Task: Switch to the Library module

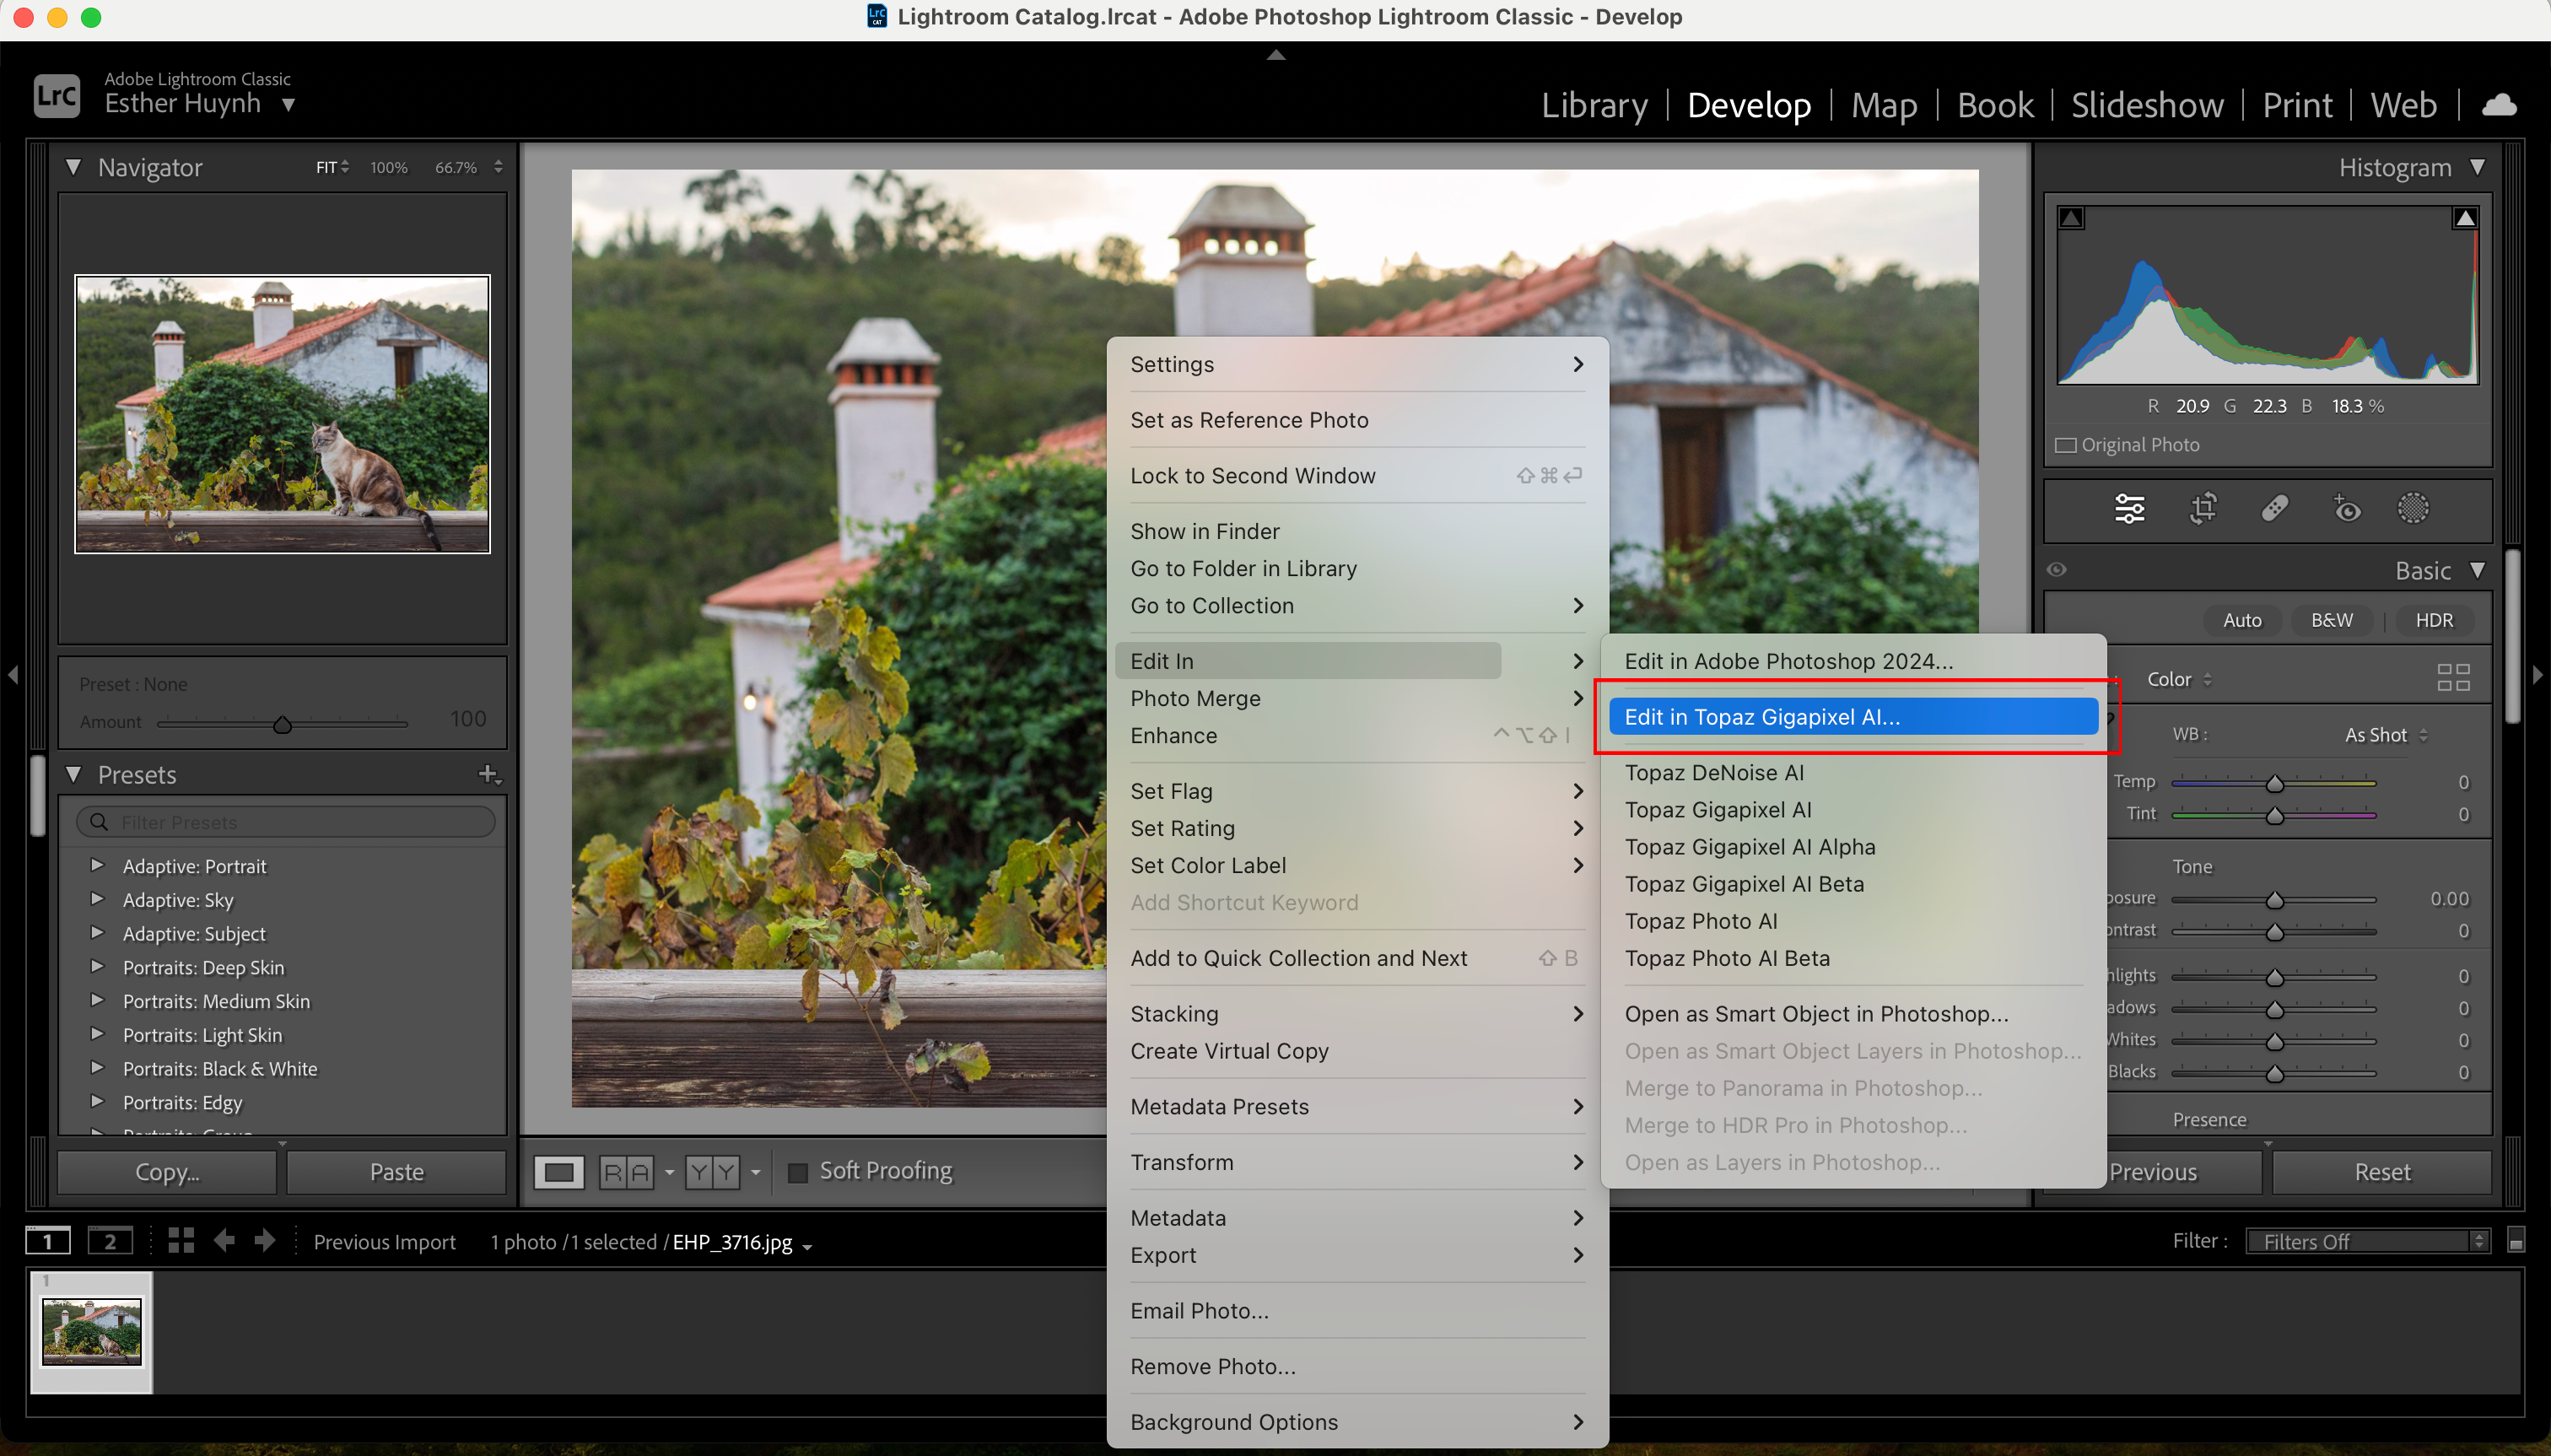Action: tap(1593, 105)
